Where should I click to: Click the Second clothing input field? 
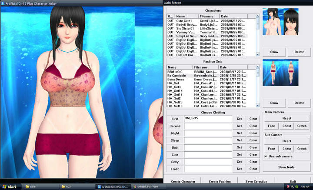coord(208,126)
